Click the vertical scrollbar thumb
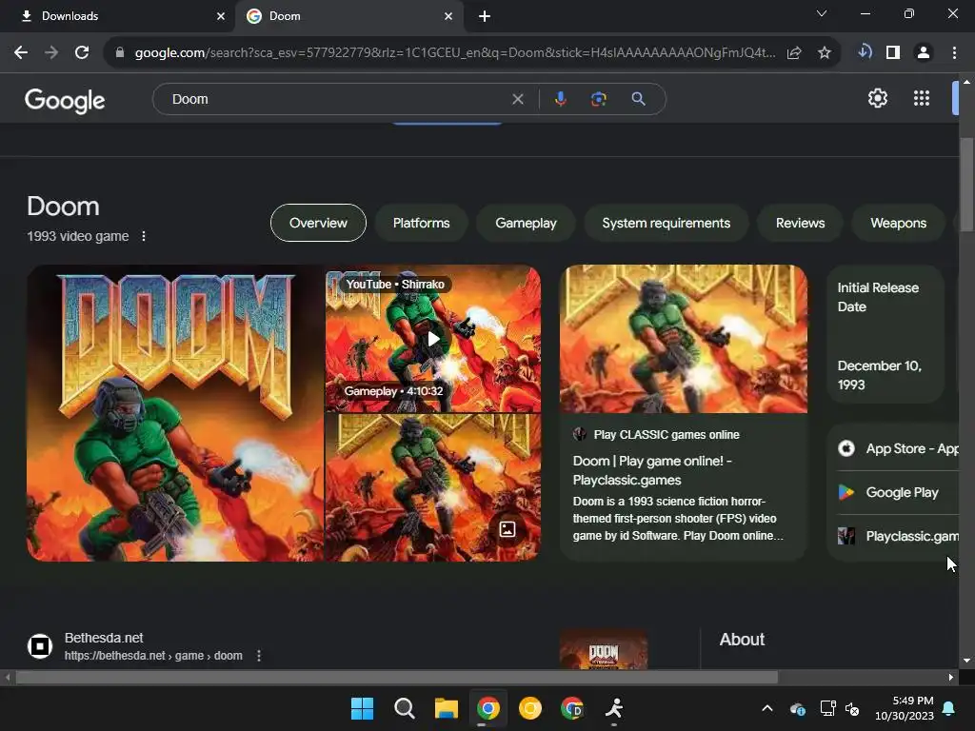The width and height of the screenshot is (975, 731). 966,185
